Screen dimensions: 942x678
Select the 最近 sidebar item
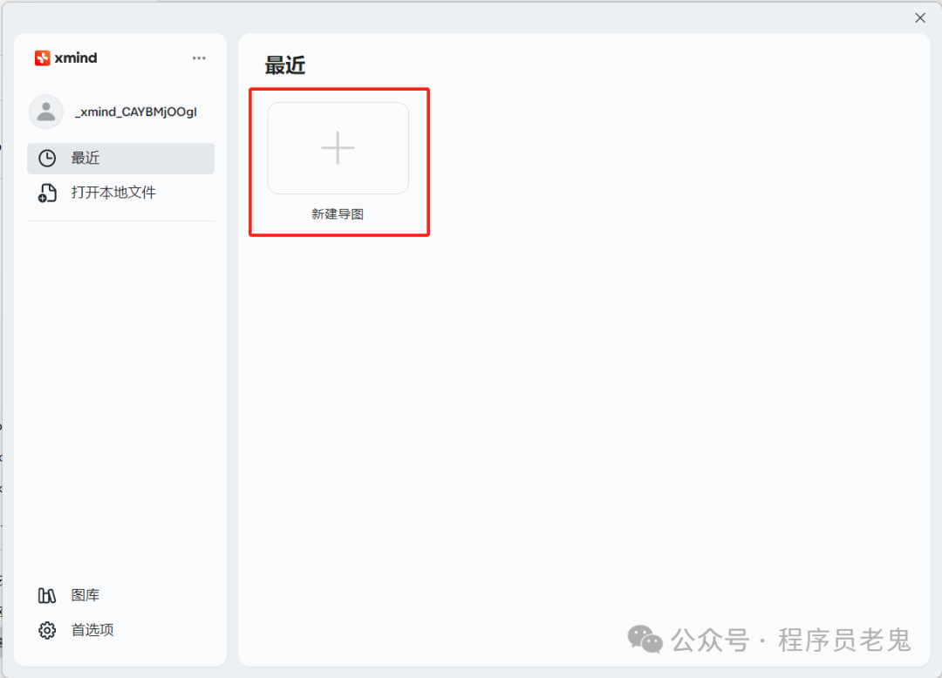pyautogui.click(x=120, y=159)
